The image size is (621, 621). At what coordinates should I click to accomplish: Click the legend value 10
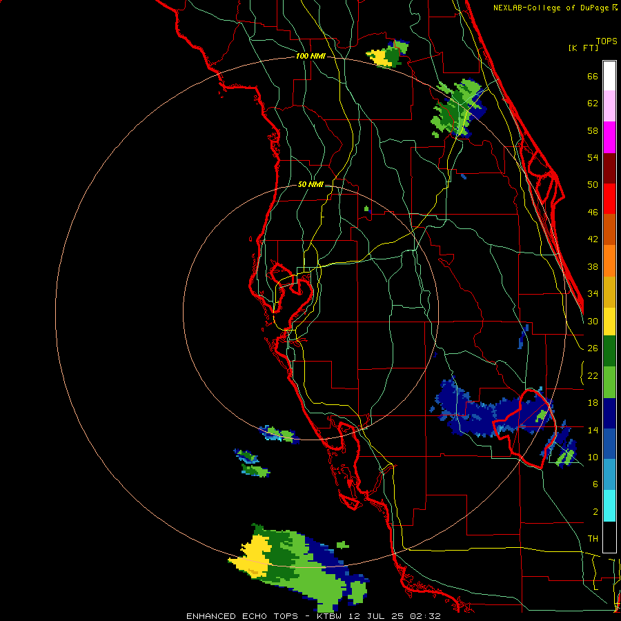[x=593, y=457]
